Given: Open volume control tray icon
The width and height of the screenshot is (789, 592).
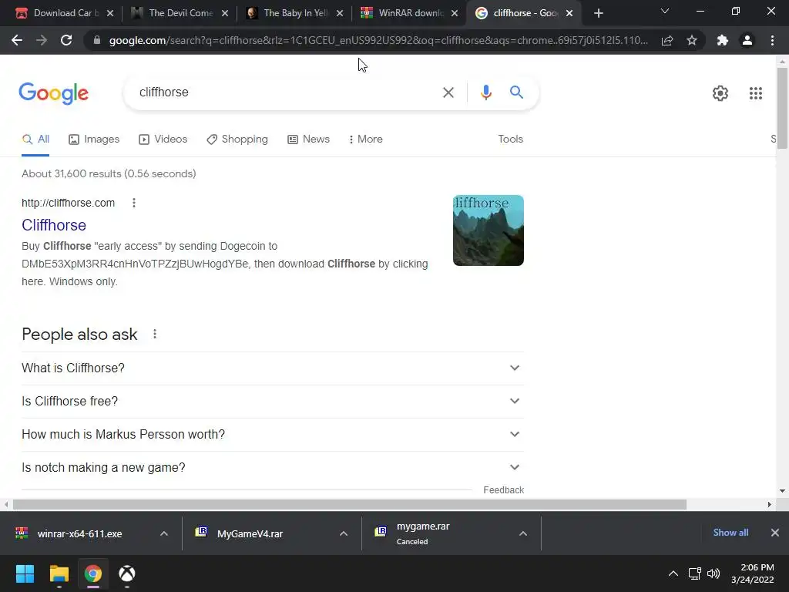Looking at the screenshot, I should coord(713,573).
